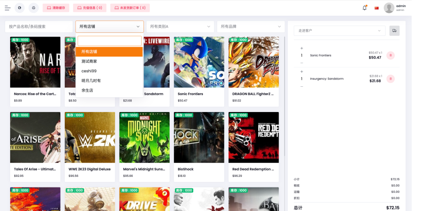
Task: Click the admin username text
Action: (401, 6)
